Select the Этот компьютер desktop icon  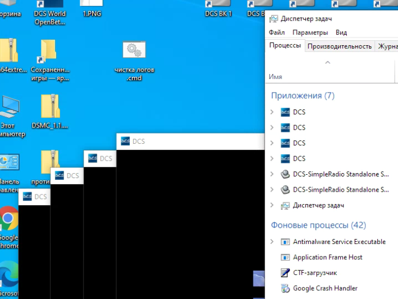pyautogui.click(x=10, y=116)
